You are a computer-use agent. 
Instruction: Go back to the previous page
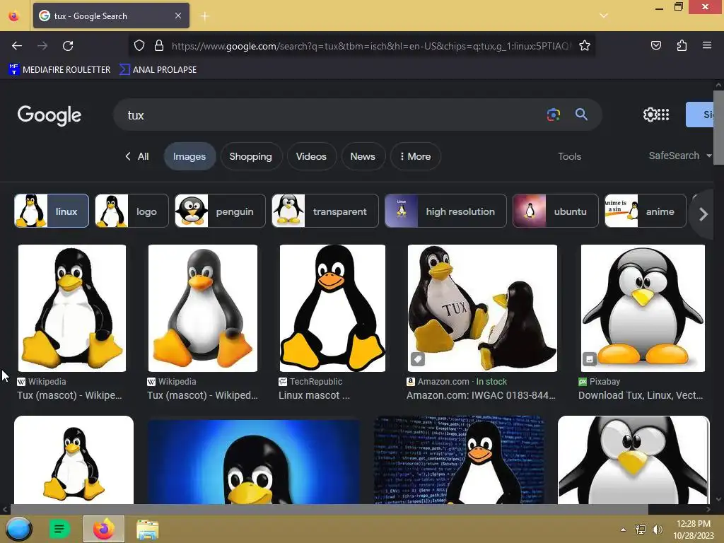pos(17,46)
